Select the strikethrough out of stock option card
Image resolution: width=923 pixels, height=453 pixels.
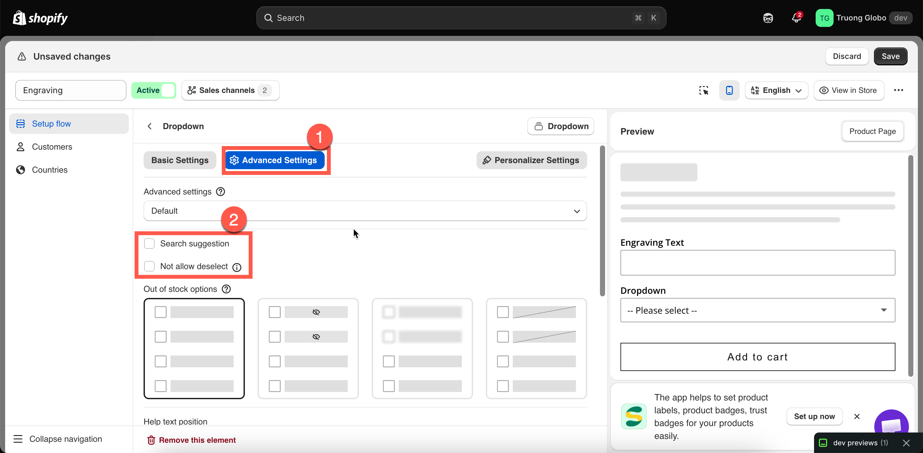[x=536, y=349]
